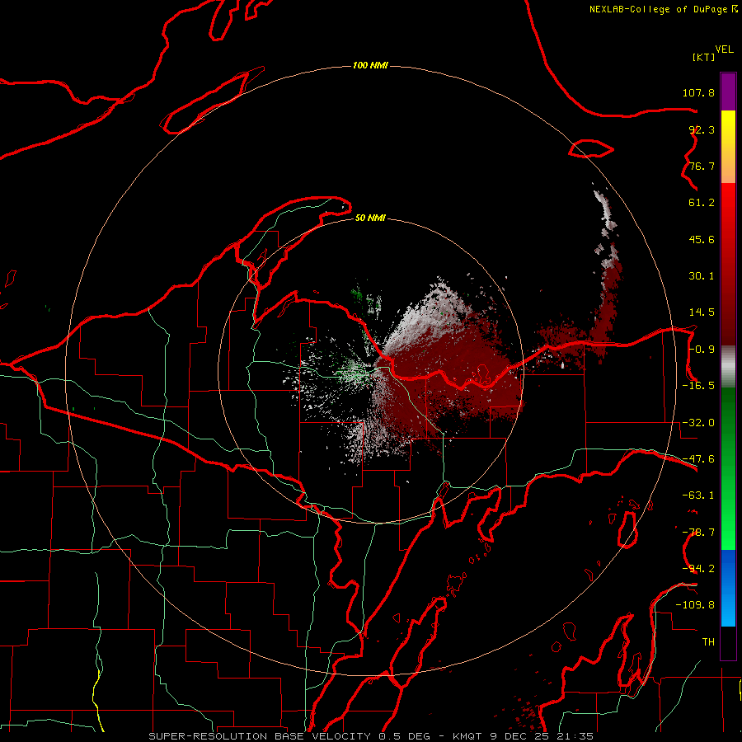Click the 30.1 velocity scale value
This screenshot has width=742, height=742.
(702, 276)
